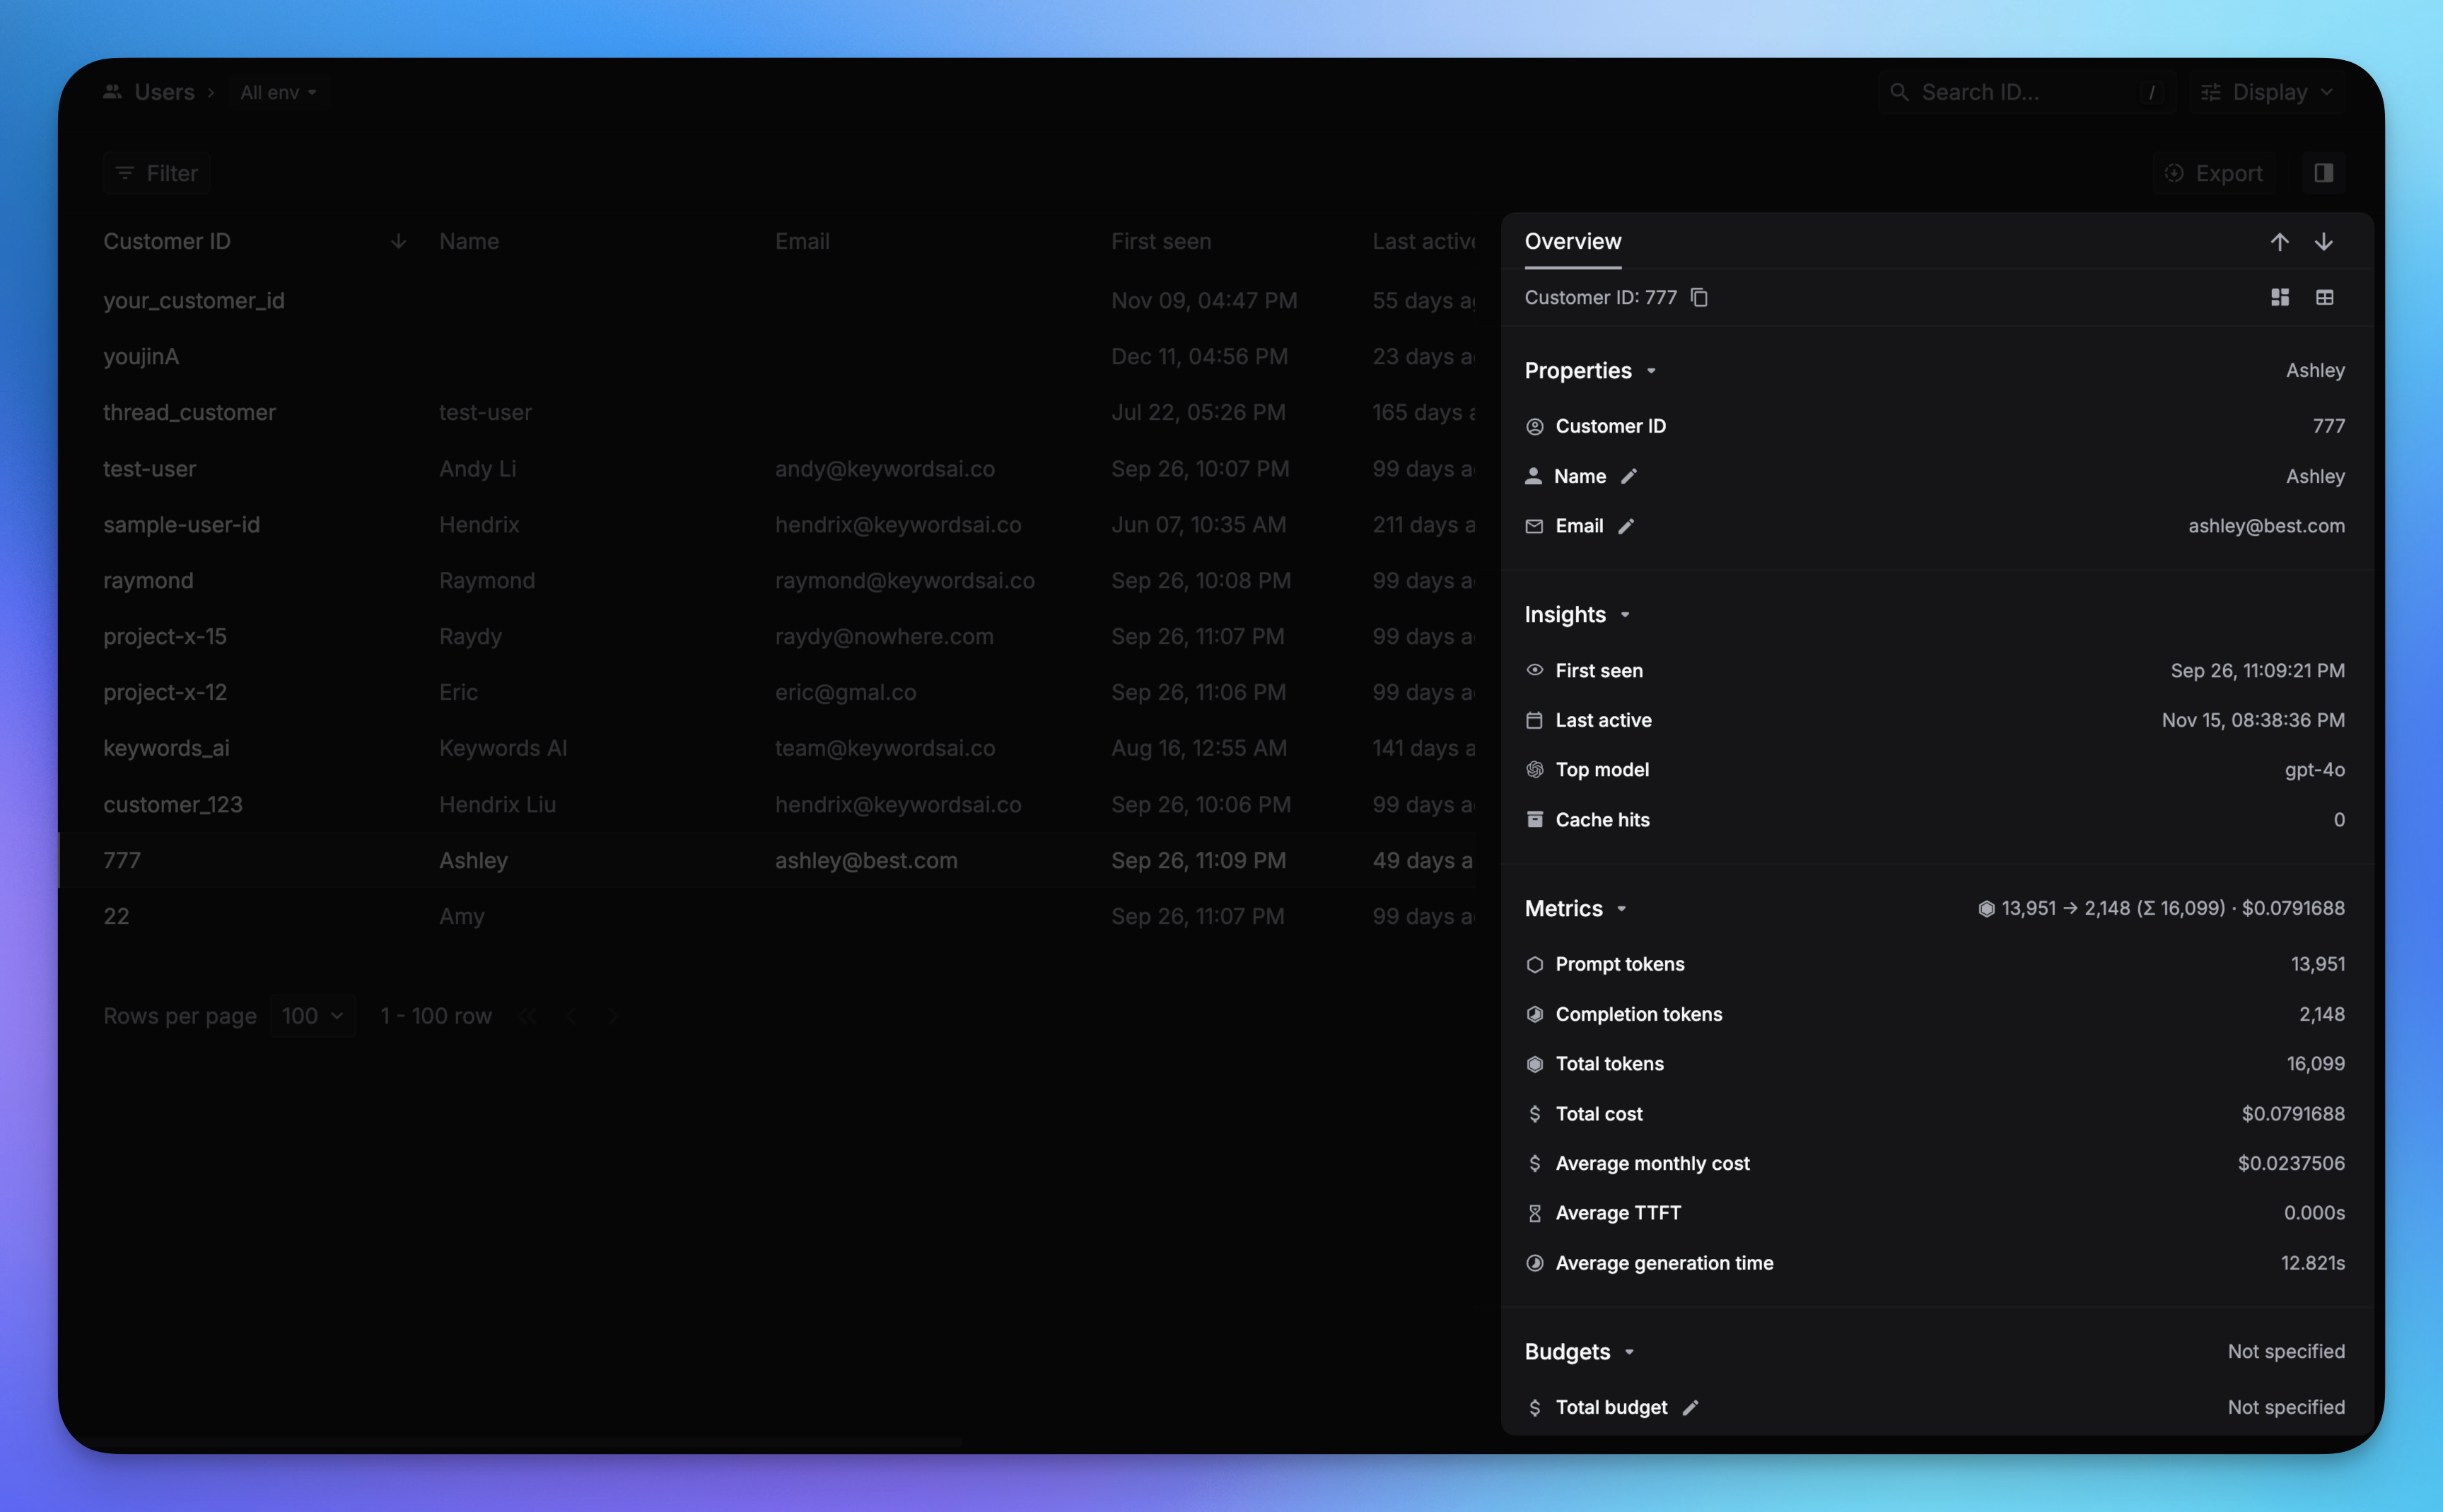Click the Average monthly cost dollar icon

pyautogui.click(x=1534, y=1163)
